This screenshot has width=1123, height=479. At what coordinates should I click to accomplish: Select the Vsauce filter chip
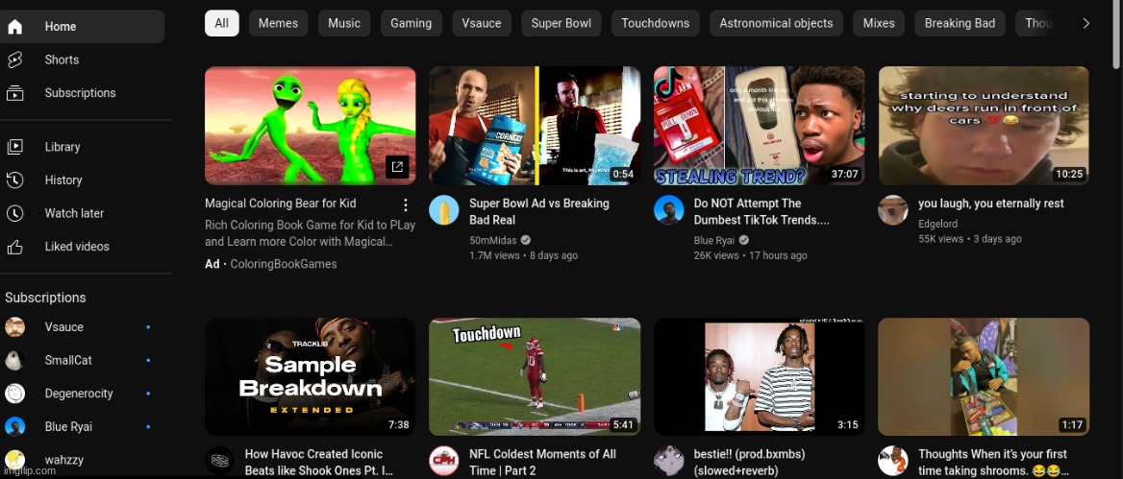coord(482,24)
